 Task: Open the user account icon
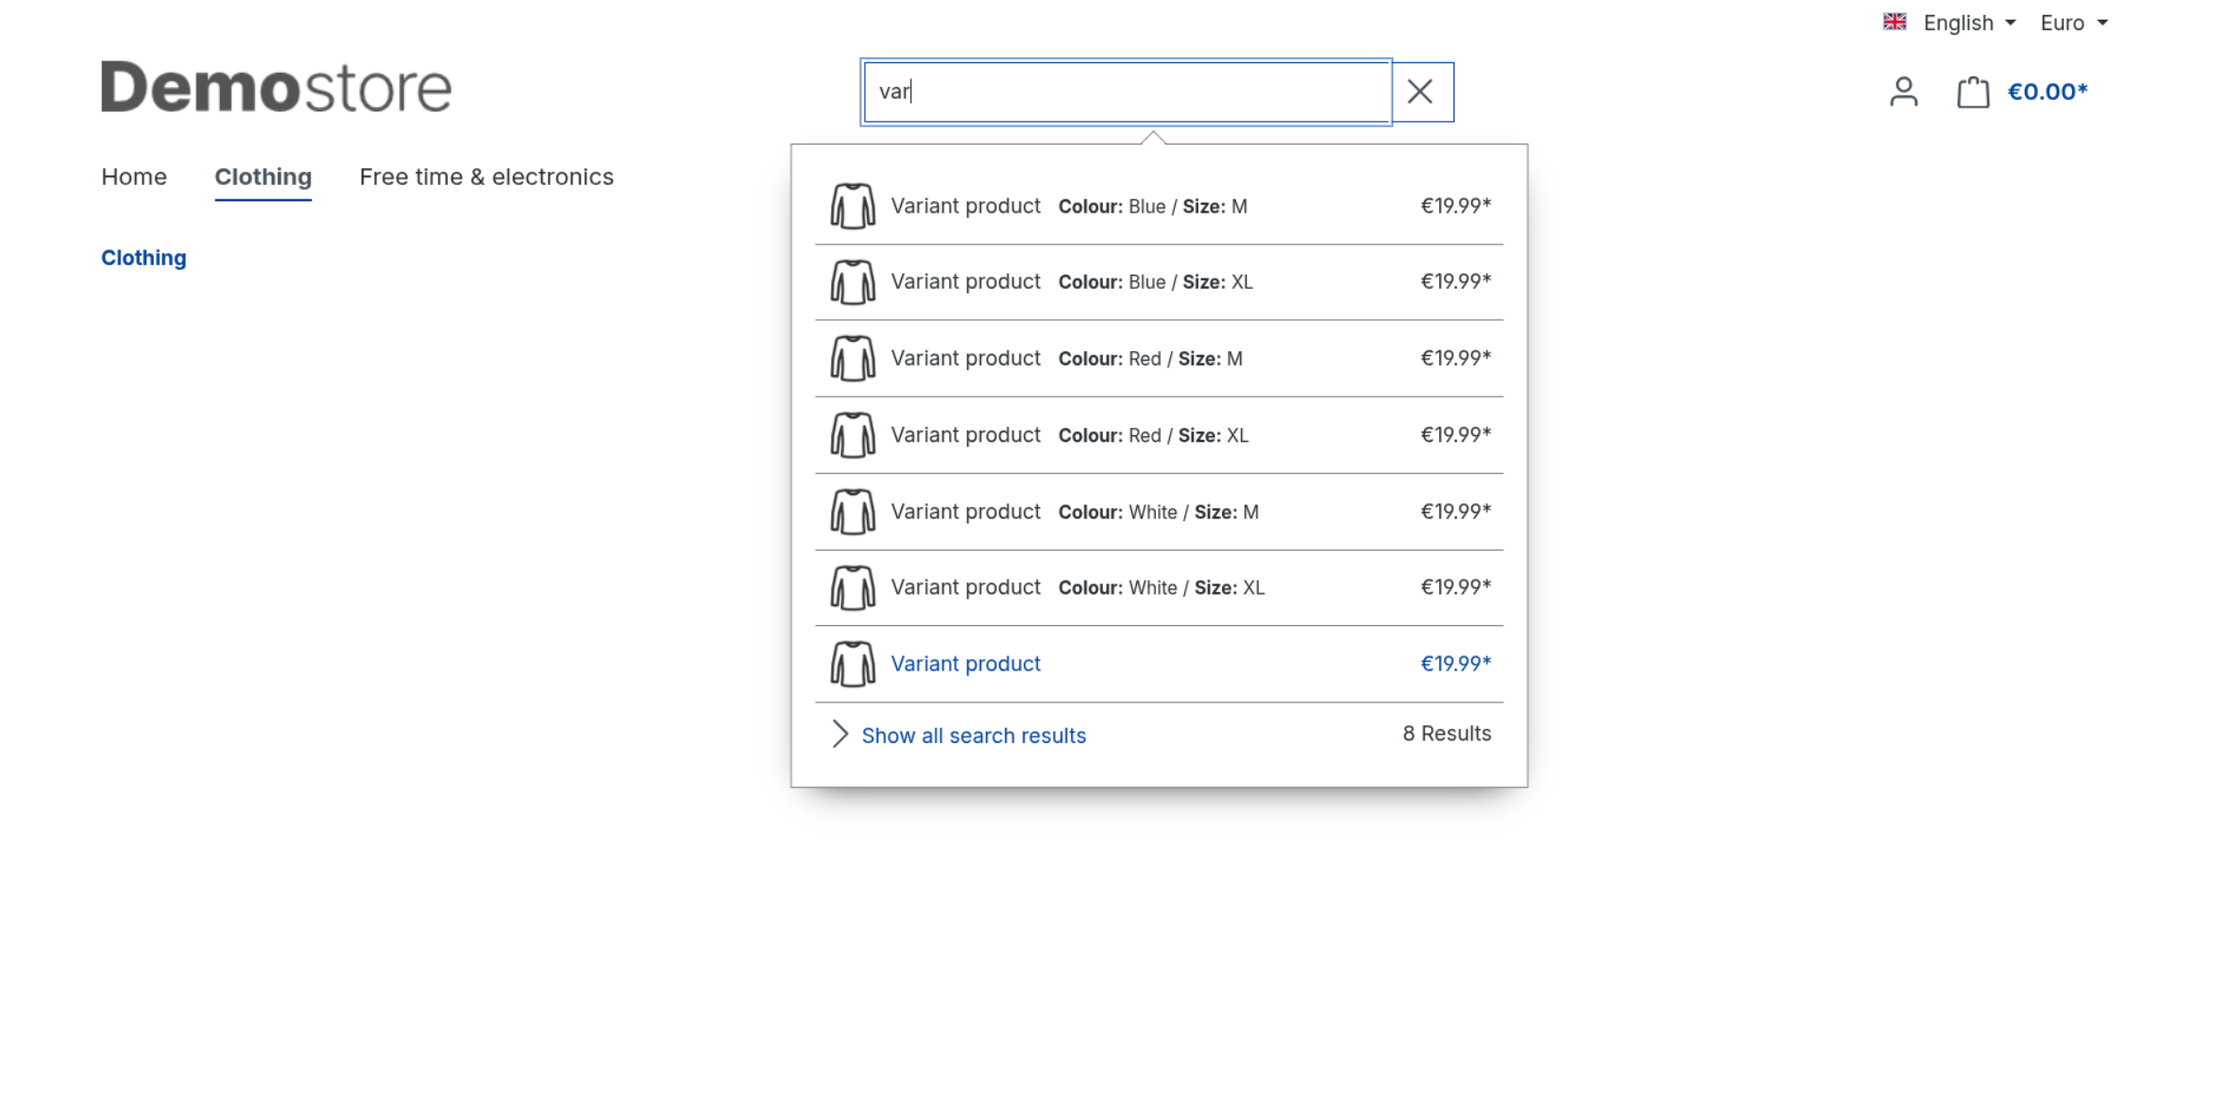pyautogui.click(x=1904, y=92)
